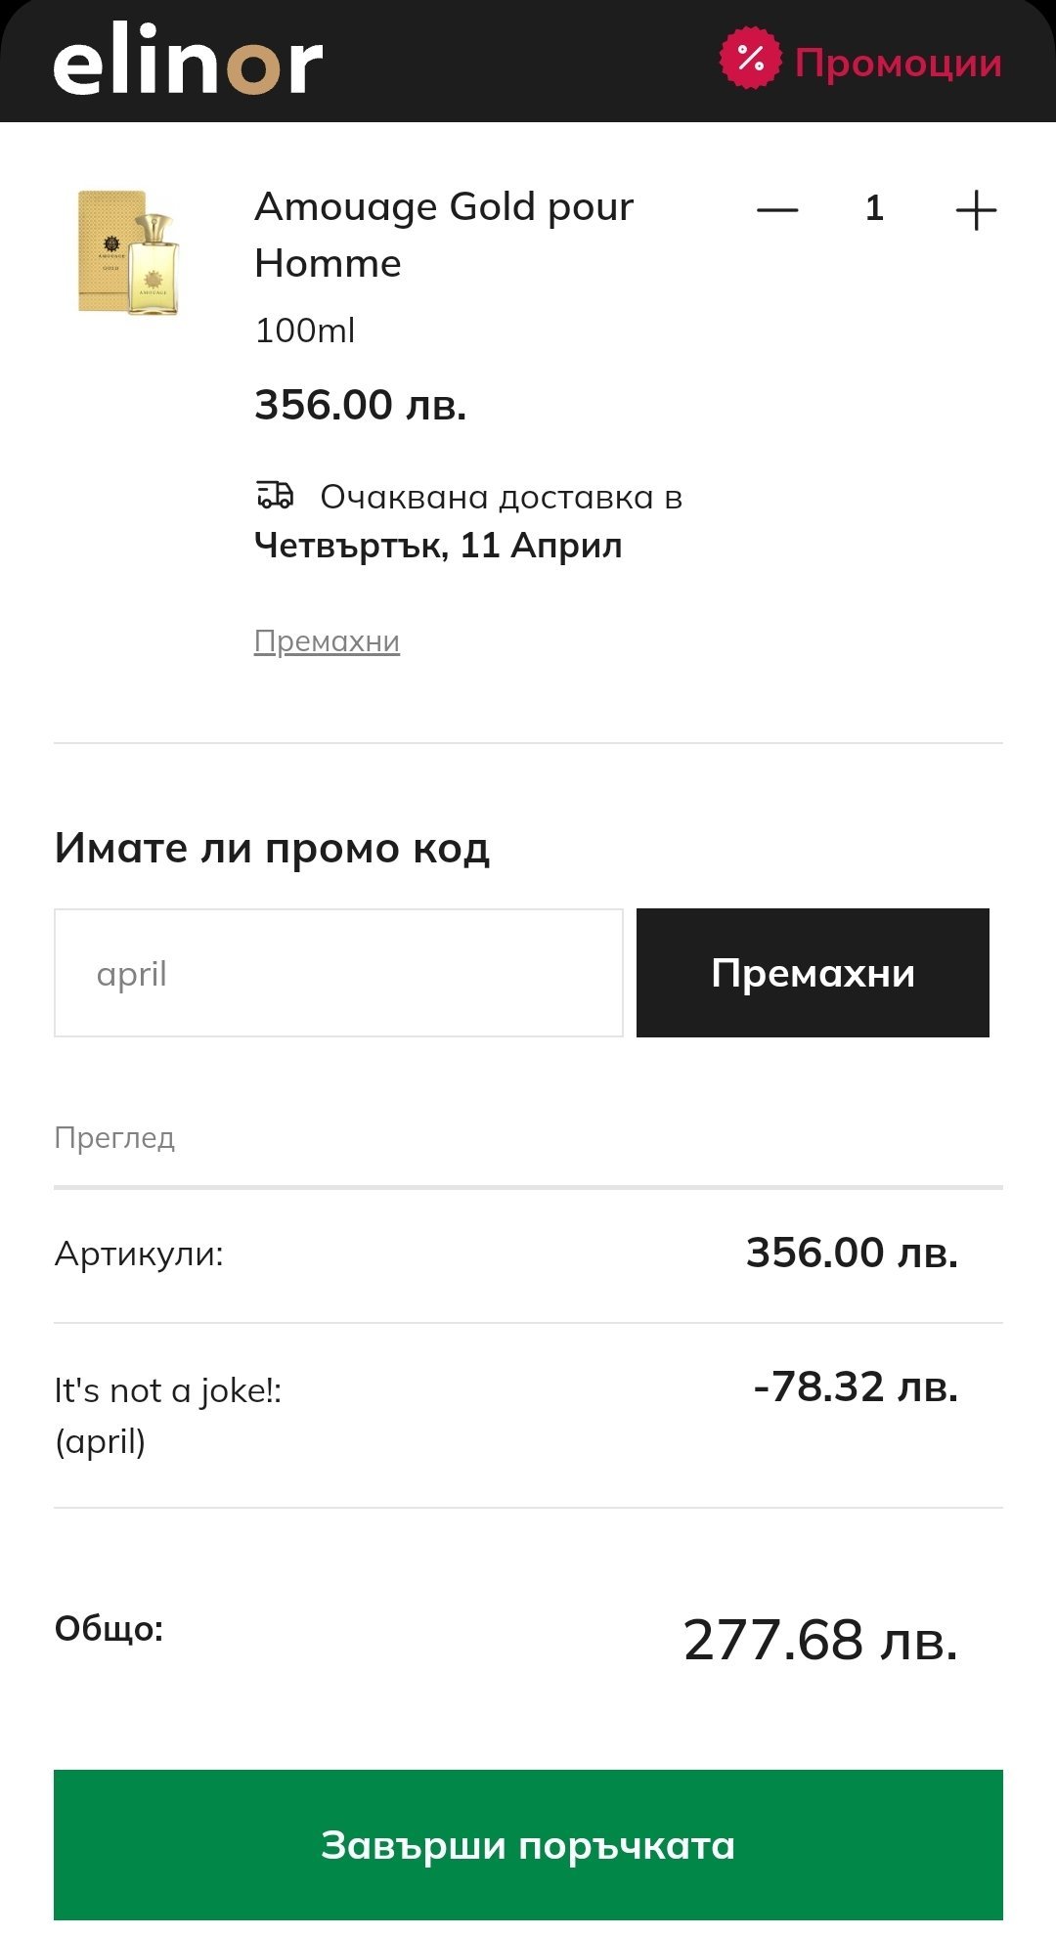Image resolution: width=1056 pixels, height=1936 pixels.
Task: Click the Преглед section label
Action: pos(114,1138)
